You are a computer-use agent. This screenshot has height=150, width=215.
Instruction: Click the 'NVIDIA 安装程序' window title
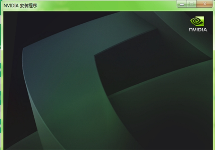tap(20, 6)
